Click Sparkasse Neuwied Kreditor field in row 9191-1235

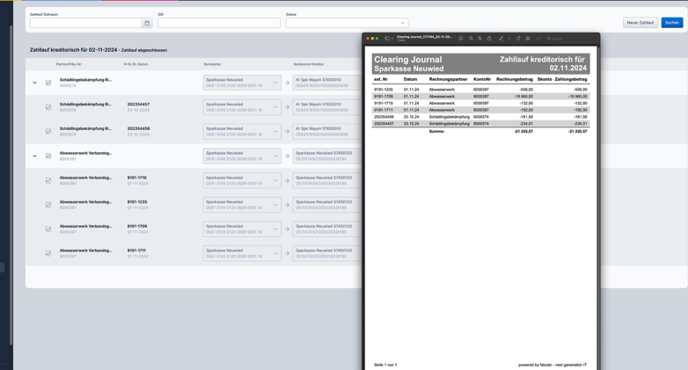pos(327,205)
